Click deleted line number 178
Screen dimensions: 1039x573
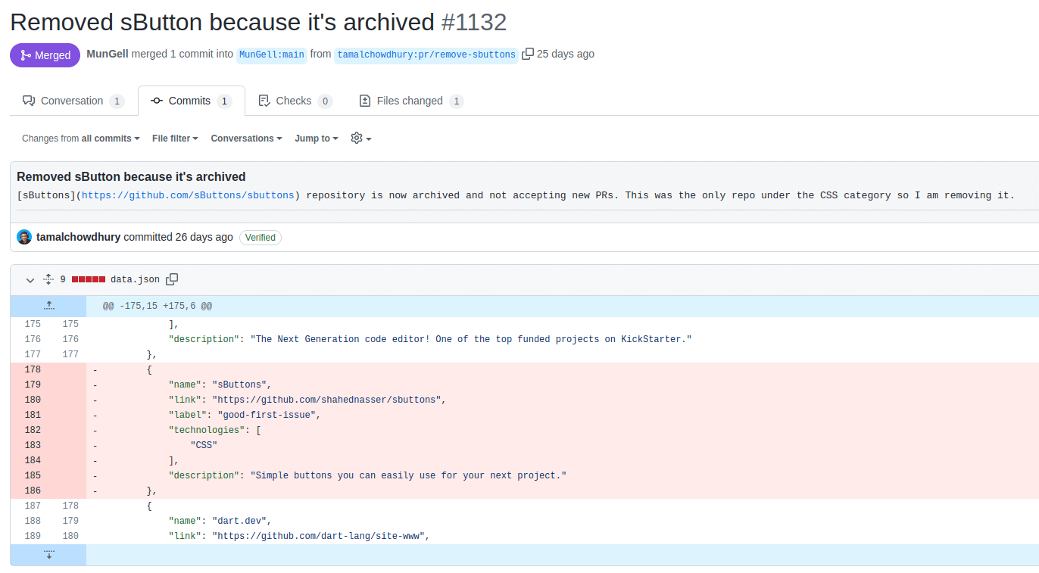click(33, 369)
